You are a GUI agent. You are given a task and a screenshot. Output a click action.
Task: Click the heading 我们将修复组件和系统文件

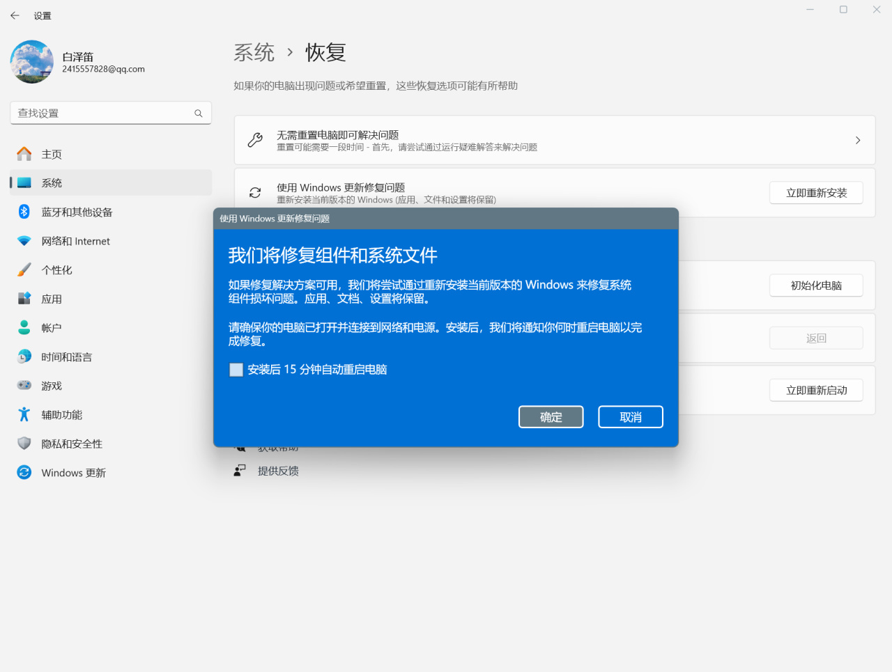click(333, 256)
